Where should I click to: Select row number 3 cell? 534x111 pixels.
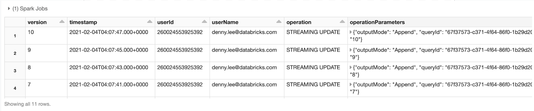point(15,71)
